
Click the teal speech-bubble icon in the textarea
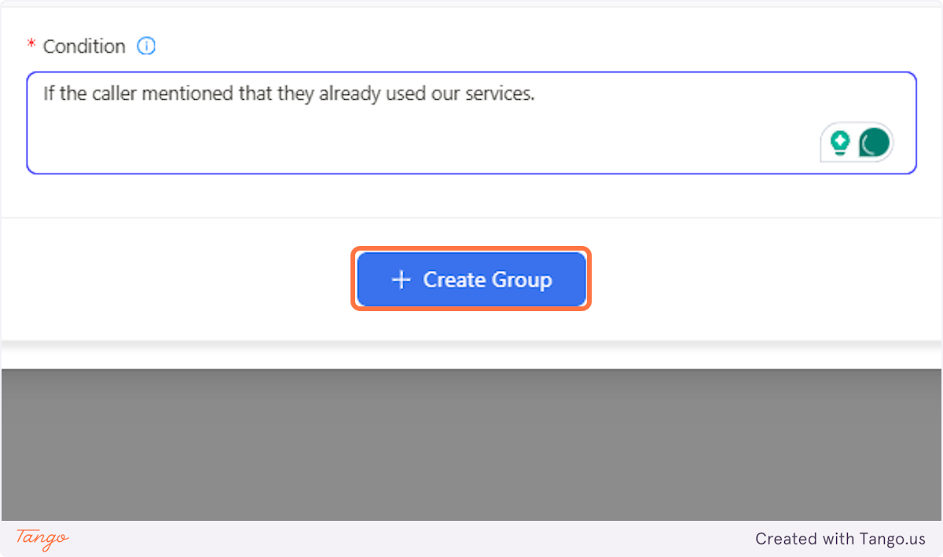(875, 142)
